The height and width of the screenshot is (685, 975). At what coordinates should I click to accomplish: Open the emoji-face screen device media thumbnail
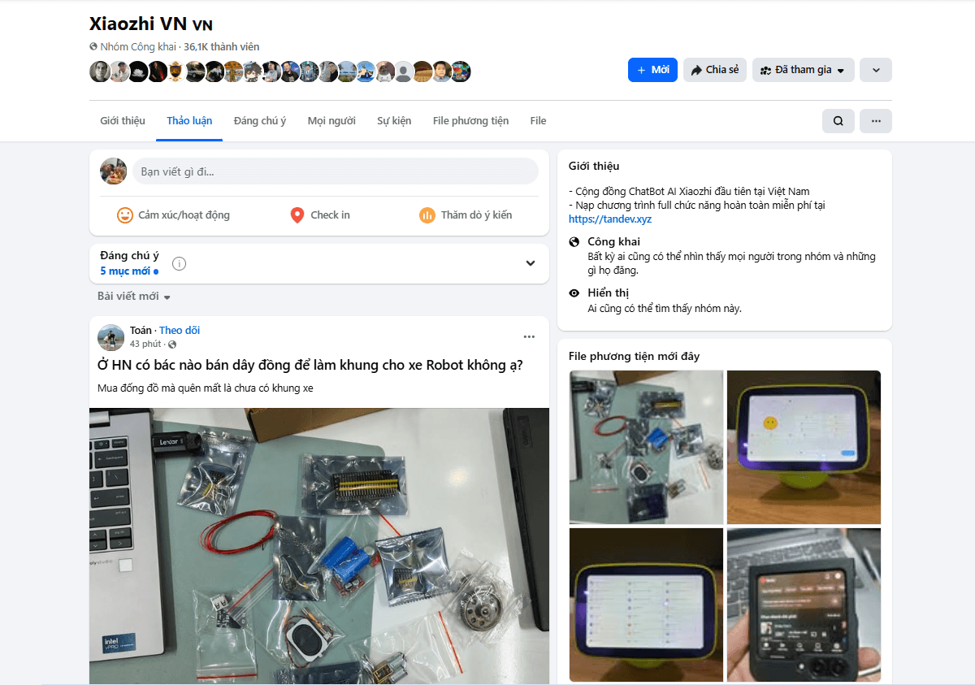(x=804, y=447)
